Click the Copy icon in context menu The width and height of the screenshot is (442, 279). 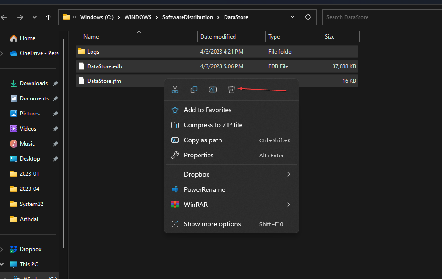(x=193, y=90)
